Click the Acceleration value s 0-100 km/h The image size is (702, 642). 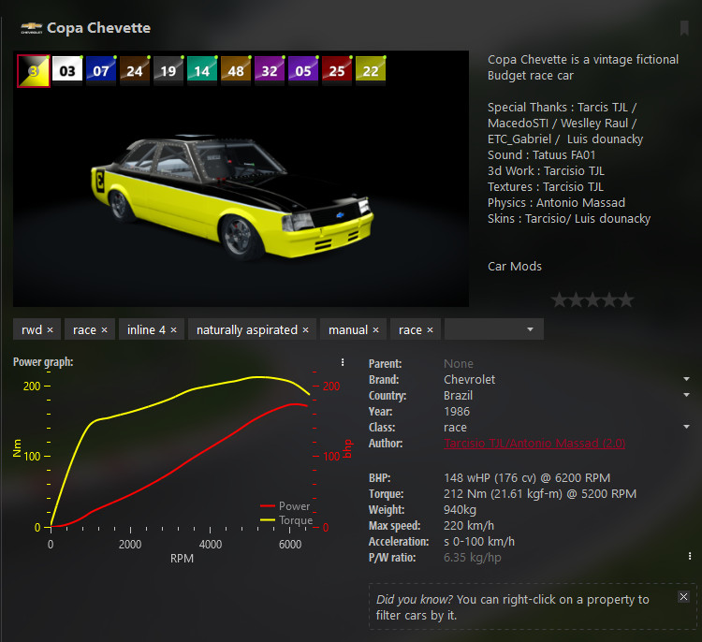coord(479,542)
